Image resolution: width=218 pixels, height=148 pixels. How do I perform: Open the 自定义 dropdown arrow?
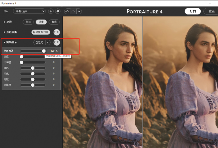click(x=48, y=42)
